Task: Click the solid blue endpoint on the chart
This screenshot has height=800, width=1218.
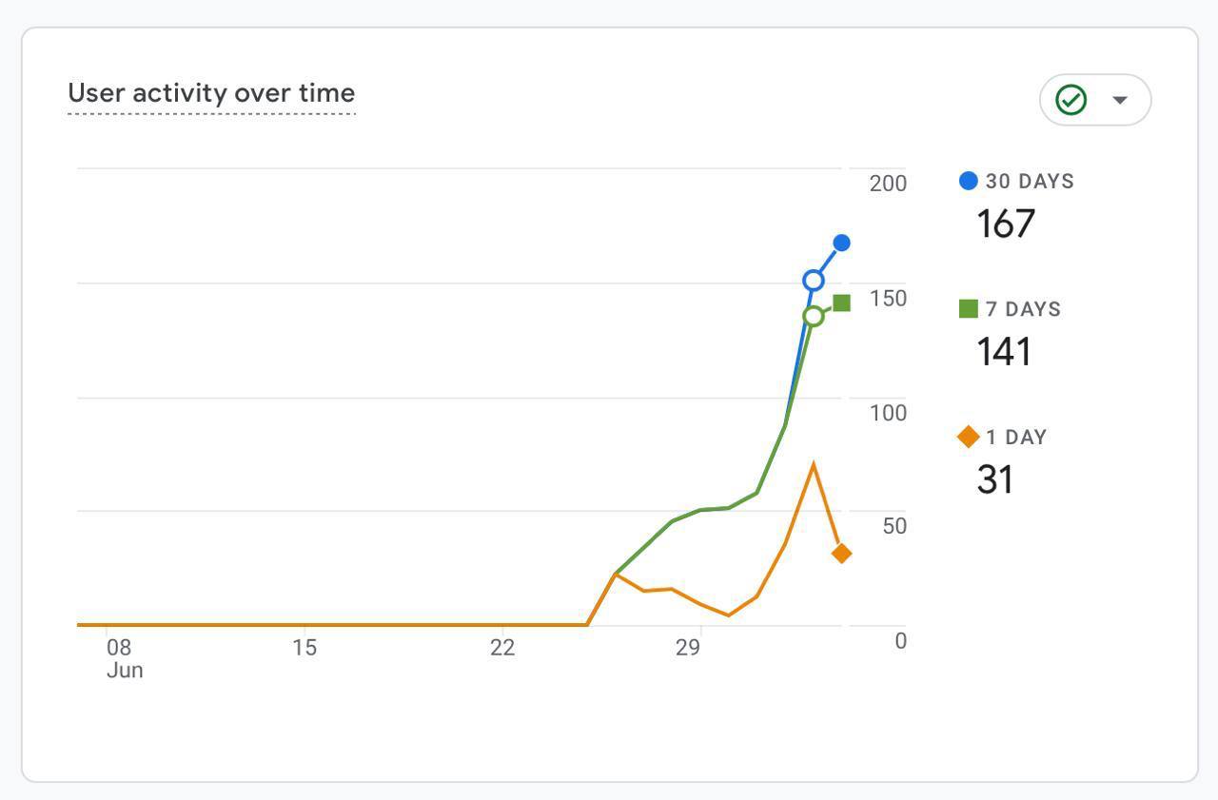Action: [x=841, y=244]
